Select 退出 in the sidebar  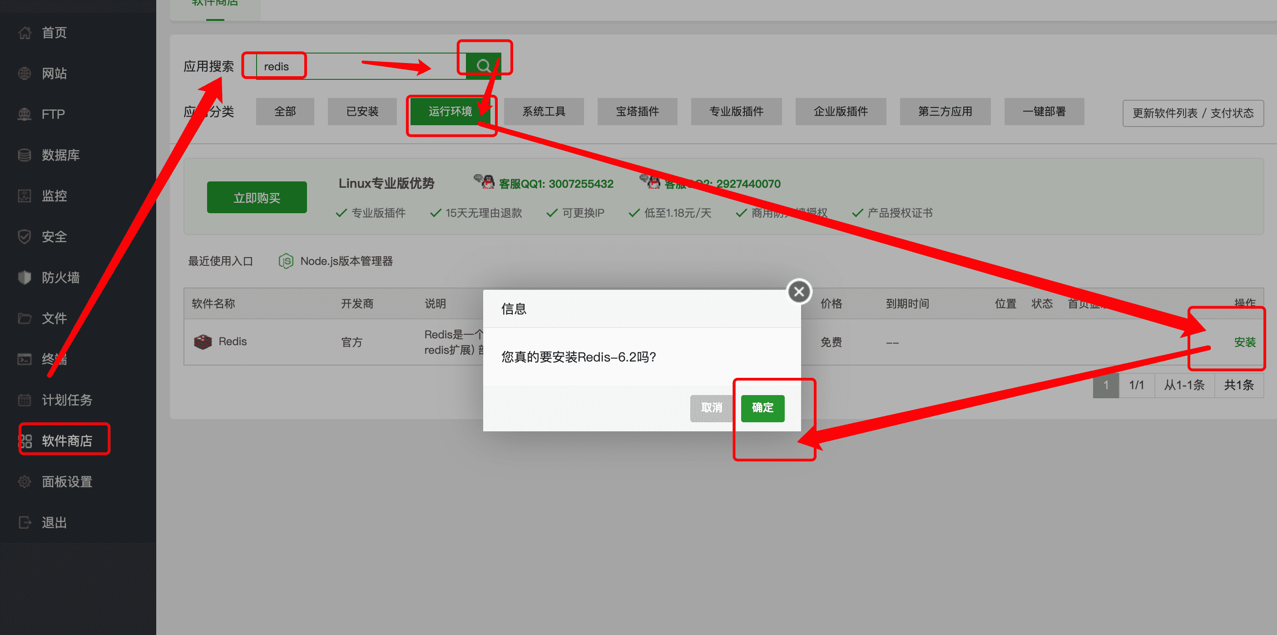click(x=54, y=523)
